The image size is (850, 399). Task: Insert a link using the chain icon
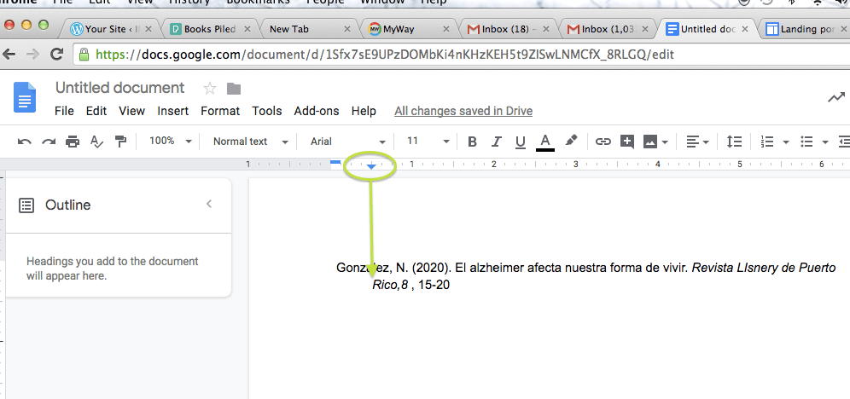(603, 142)
